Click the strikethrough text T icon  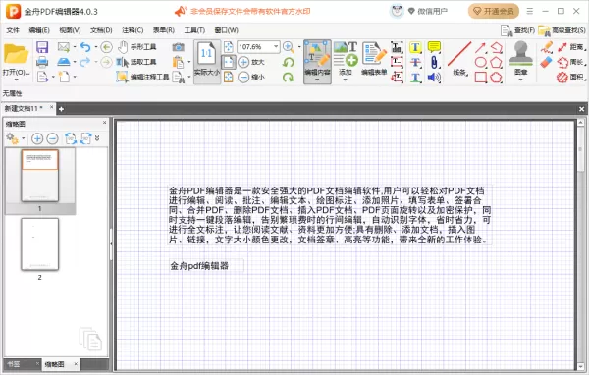pos(415,62)
